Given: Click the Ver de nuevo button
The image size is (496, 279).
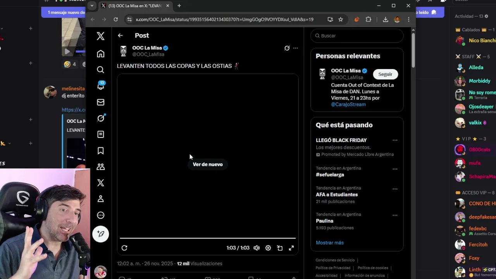Looking at the screenshot, I should point(208,164).
